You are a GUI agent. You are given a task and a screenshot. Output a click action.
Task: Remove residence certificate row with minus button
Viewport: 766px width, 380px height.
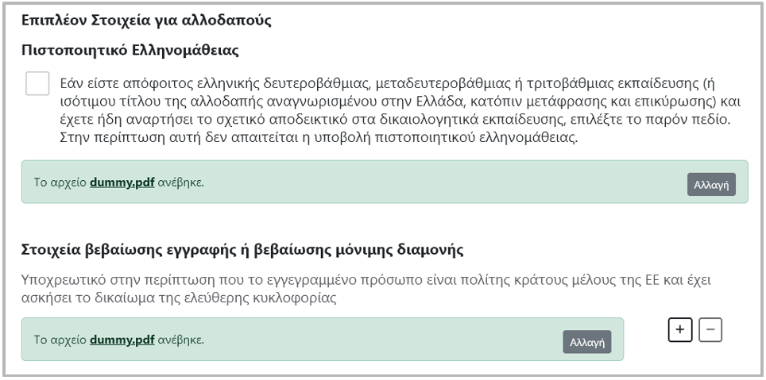coord(710,331)
